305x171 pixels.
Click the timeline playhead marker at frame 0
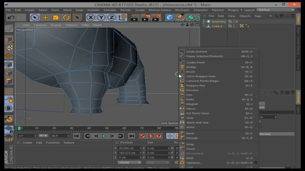19,128
